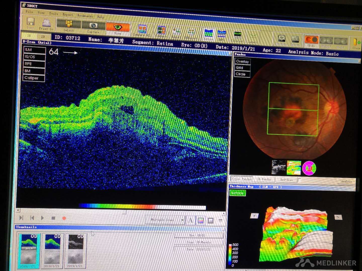Open the Multiple Scans dropdown

[182, 220]
